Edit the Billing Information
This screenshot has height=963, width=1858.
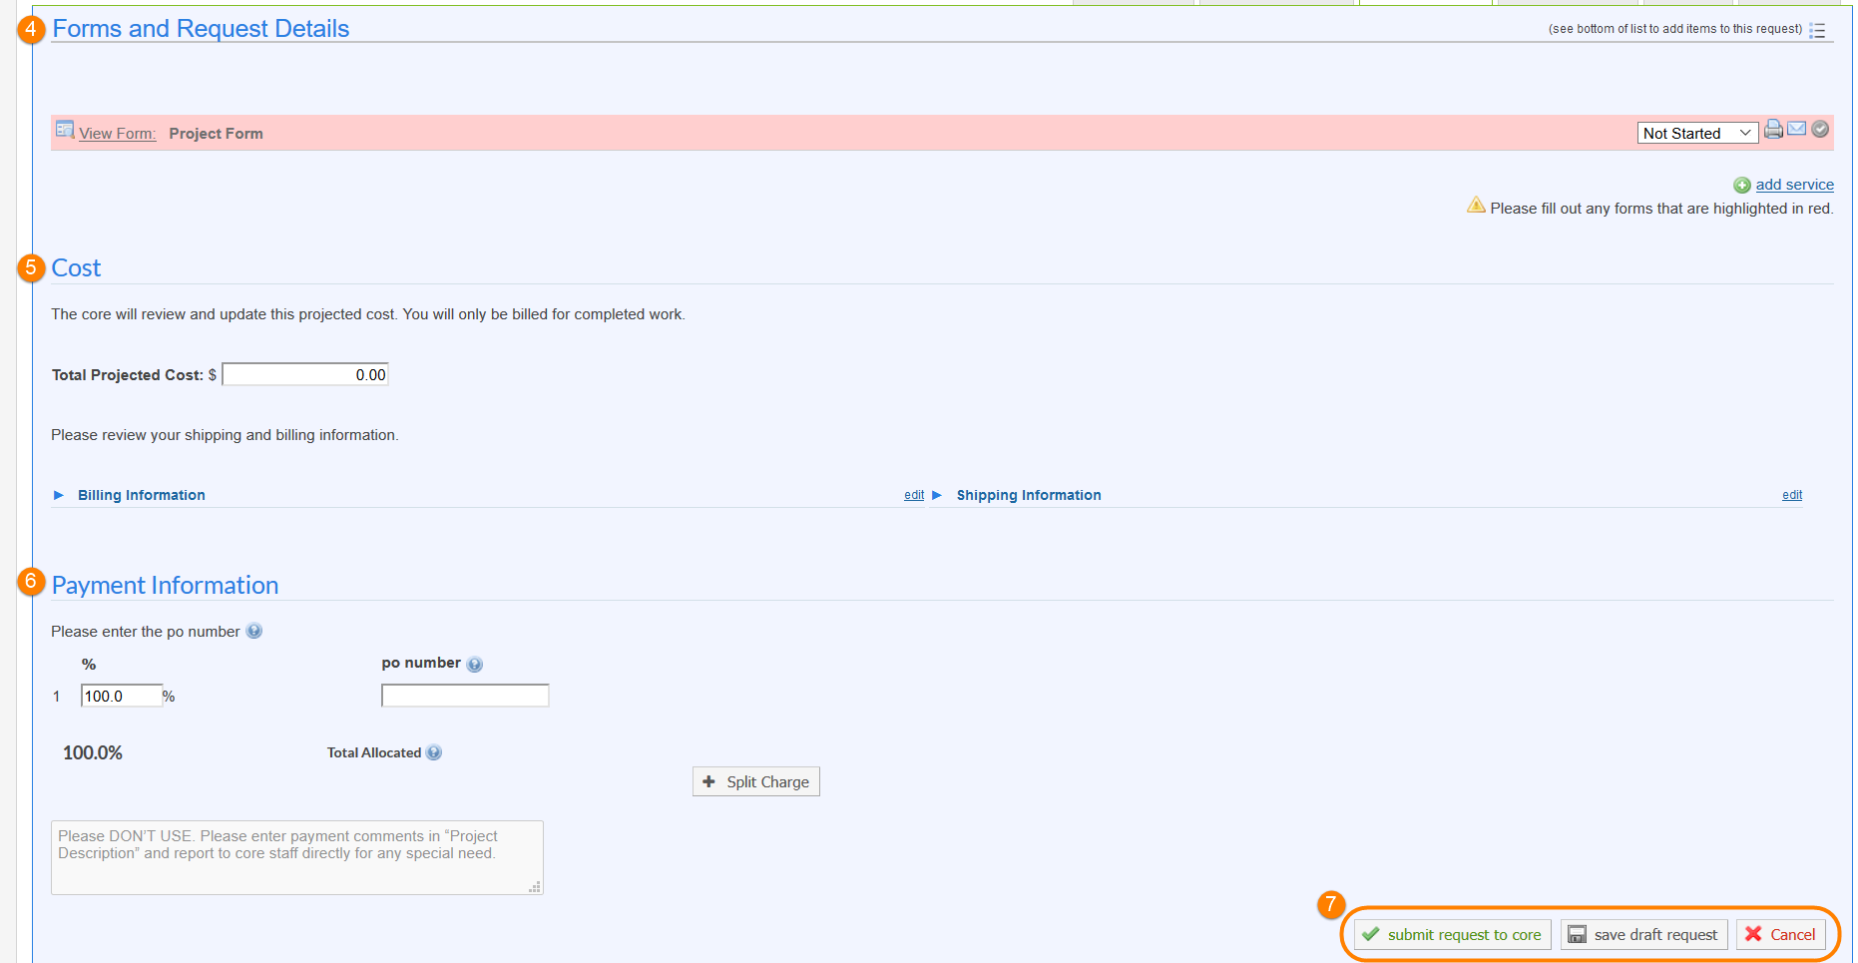913,495
